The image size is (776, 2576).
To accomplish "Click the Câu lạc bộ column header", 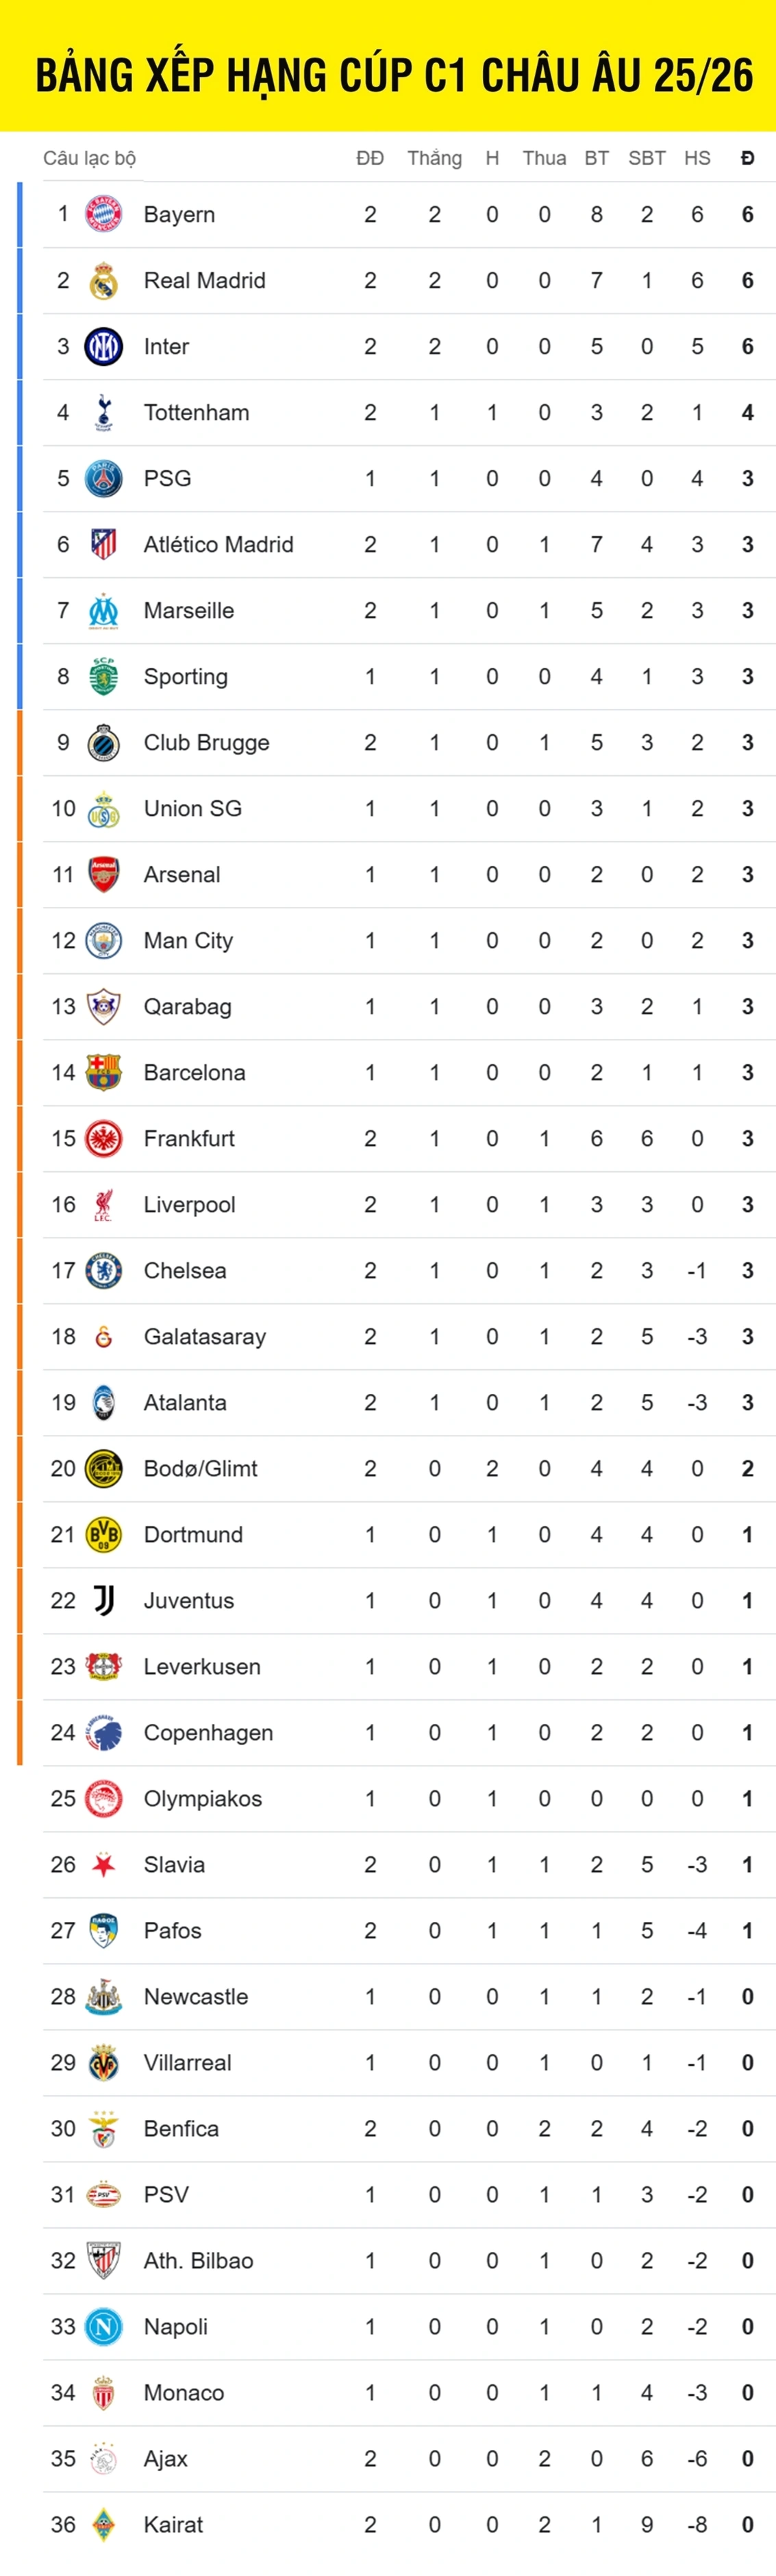I will click(90, 158).
